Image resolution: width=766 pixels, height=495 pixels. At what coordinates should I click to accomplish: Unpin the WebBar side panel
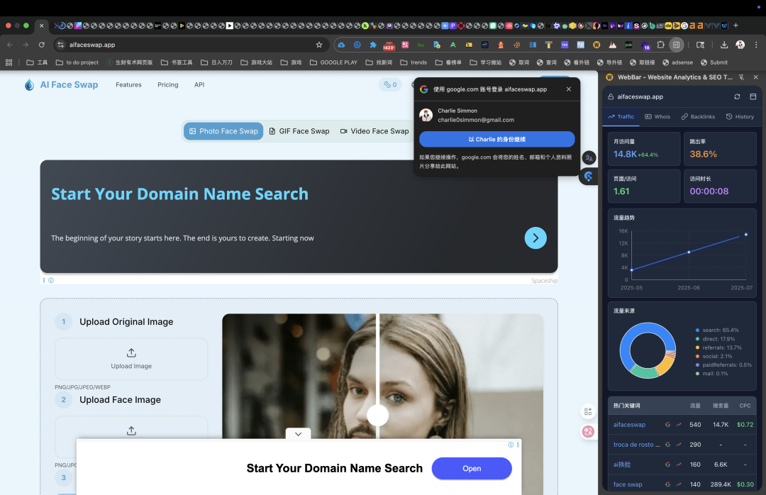(742, 77)
